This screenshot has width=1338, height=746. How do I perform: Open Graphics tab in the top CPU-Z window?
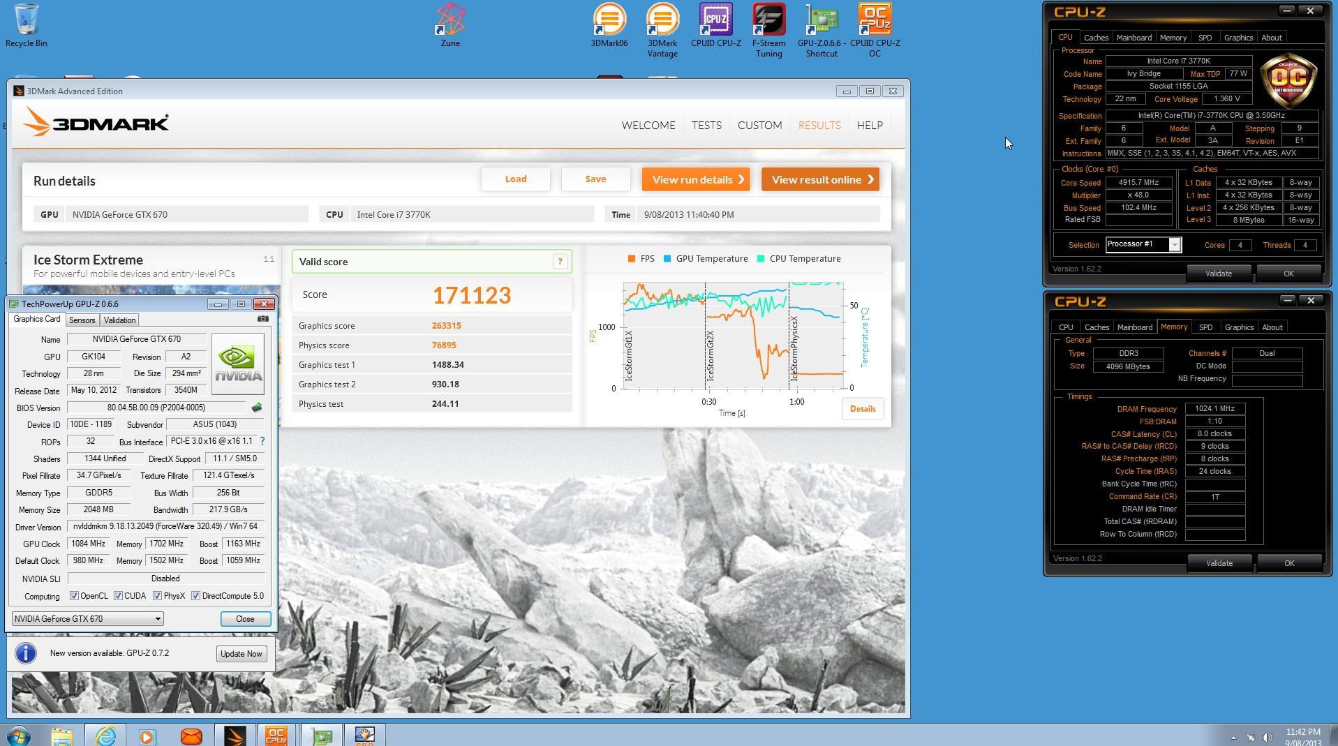(x=1238, y=38)
